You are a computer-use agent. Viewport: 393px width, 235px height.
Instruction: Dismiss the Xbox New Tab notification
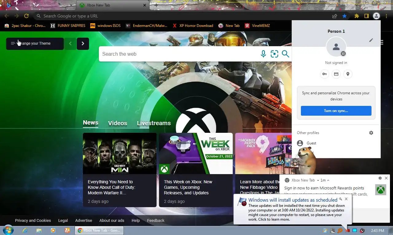pos(386,178)
